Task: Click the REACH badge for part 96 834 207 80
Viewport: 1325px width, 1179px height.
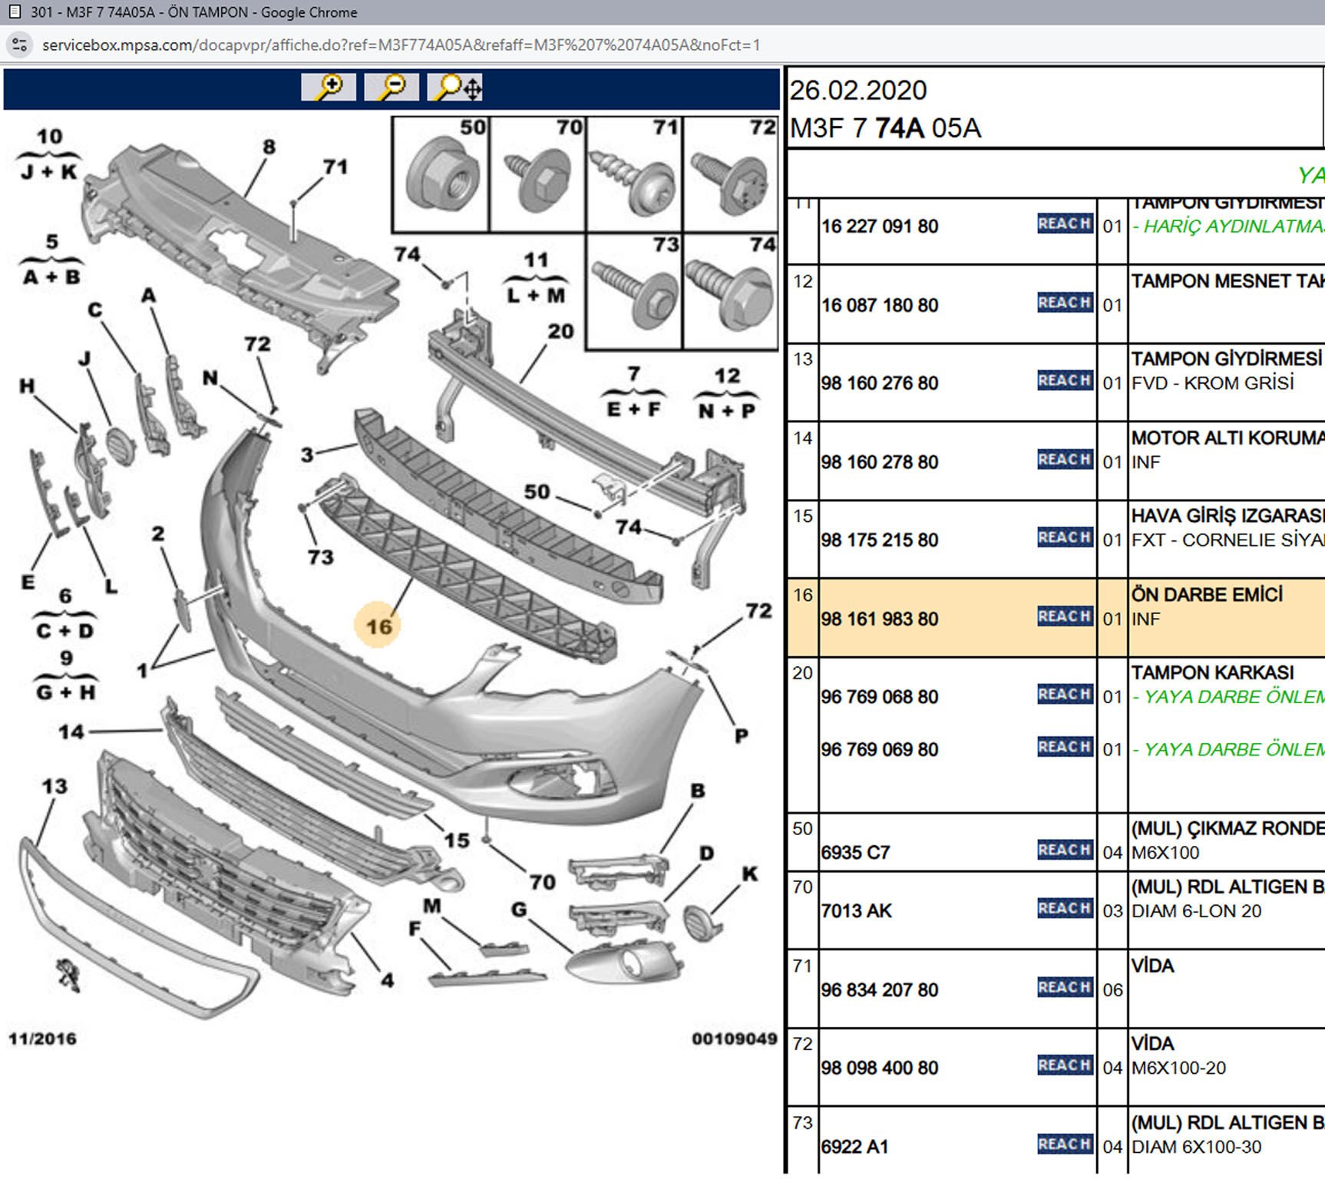Action: (x=1065, y=988)
